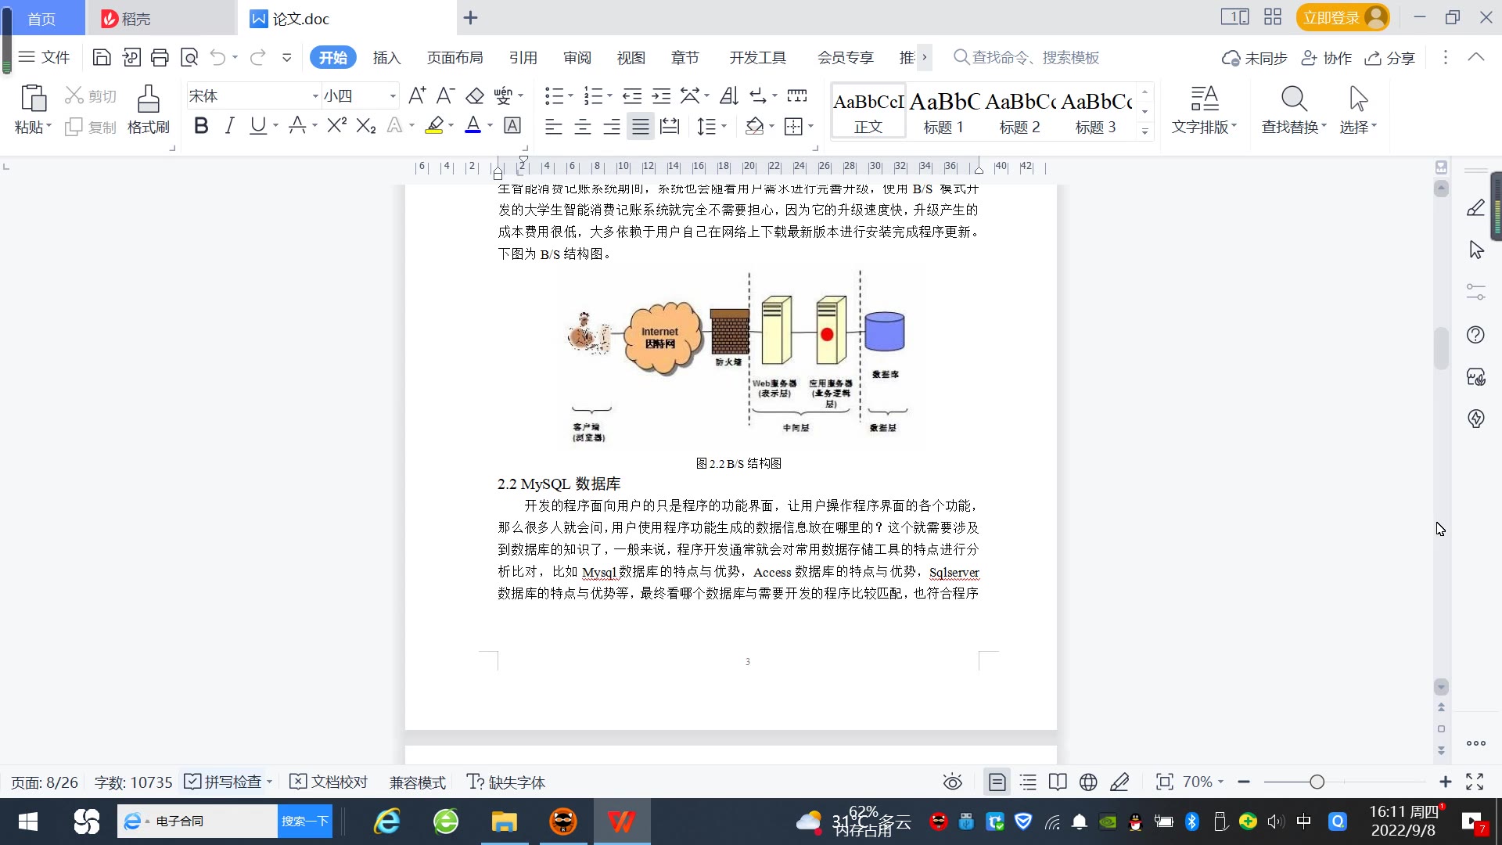
Task: Open the font name 宋体 dropdown
Action: pyautogui.click(x=315, y=96)
